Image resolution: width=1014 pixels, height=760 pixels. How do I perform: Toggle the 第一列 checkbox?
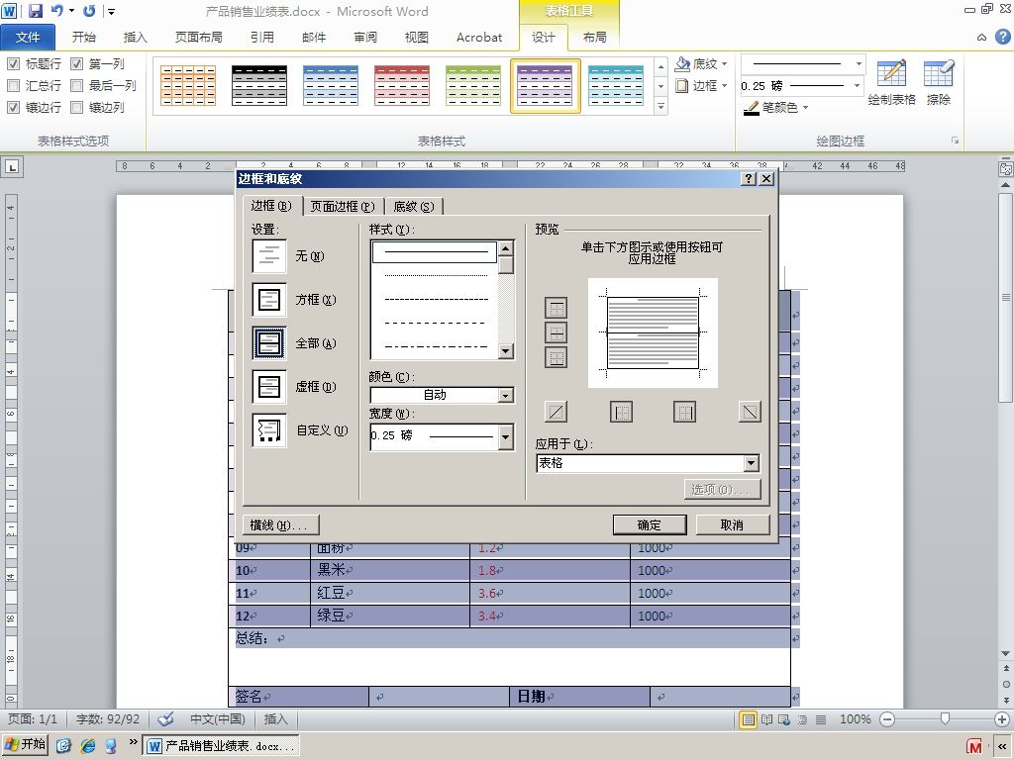[x=77, y=64]
